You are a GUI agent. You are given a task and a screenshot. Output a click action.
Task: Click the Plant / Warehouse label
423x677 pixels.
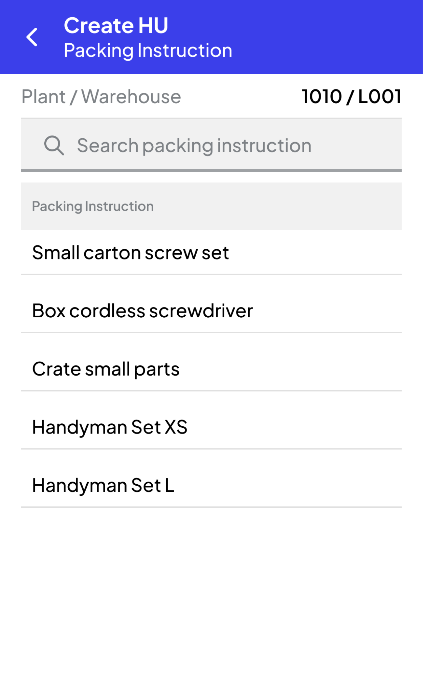point(101,97)
